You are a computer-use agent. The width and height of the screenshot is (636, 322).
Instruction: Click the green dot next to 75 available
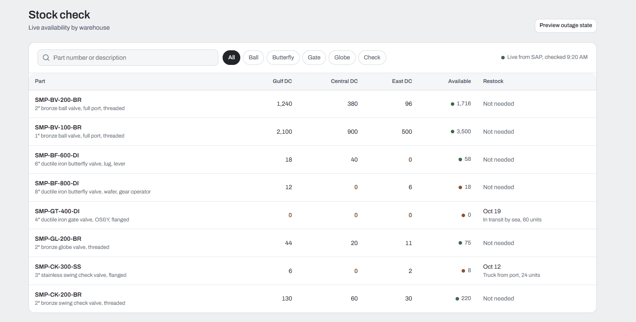click(x=460, y=243)
